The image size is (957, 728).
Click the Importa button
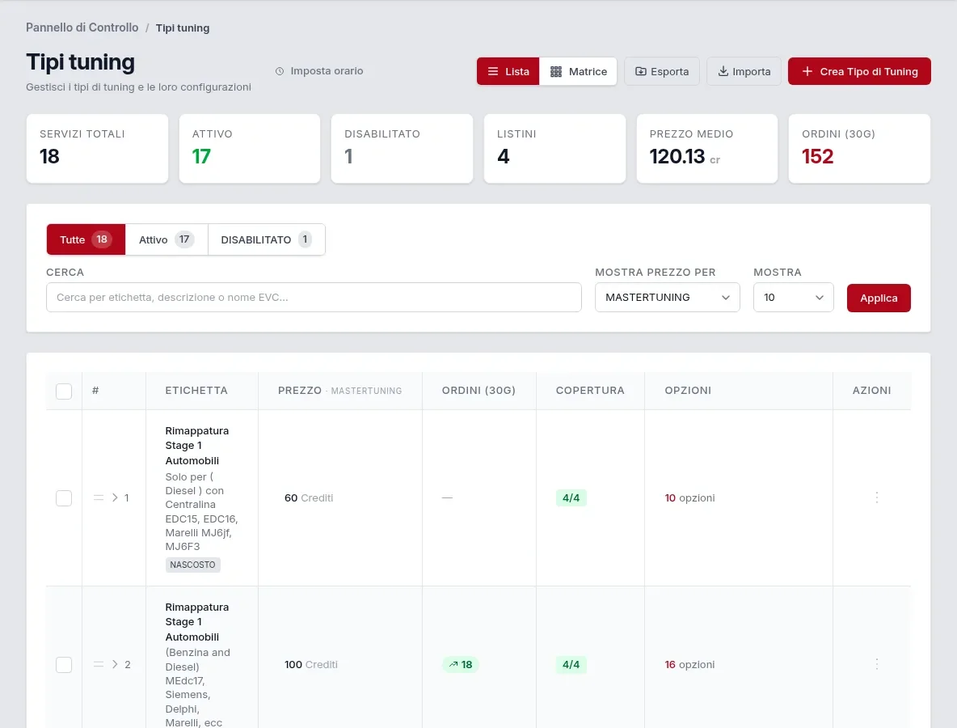click(744, 71)
